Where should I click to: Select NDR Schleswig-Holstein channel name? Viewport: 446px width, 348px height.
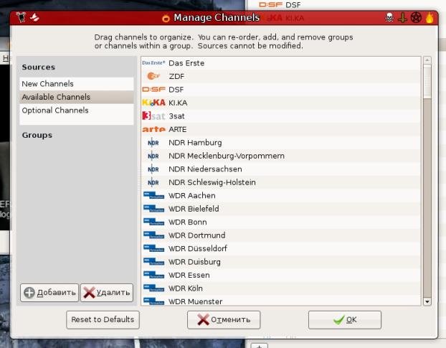212,182
